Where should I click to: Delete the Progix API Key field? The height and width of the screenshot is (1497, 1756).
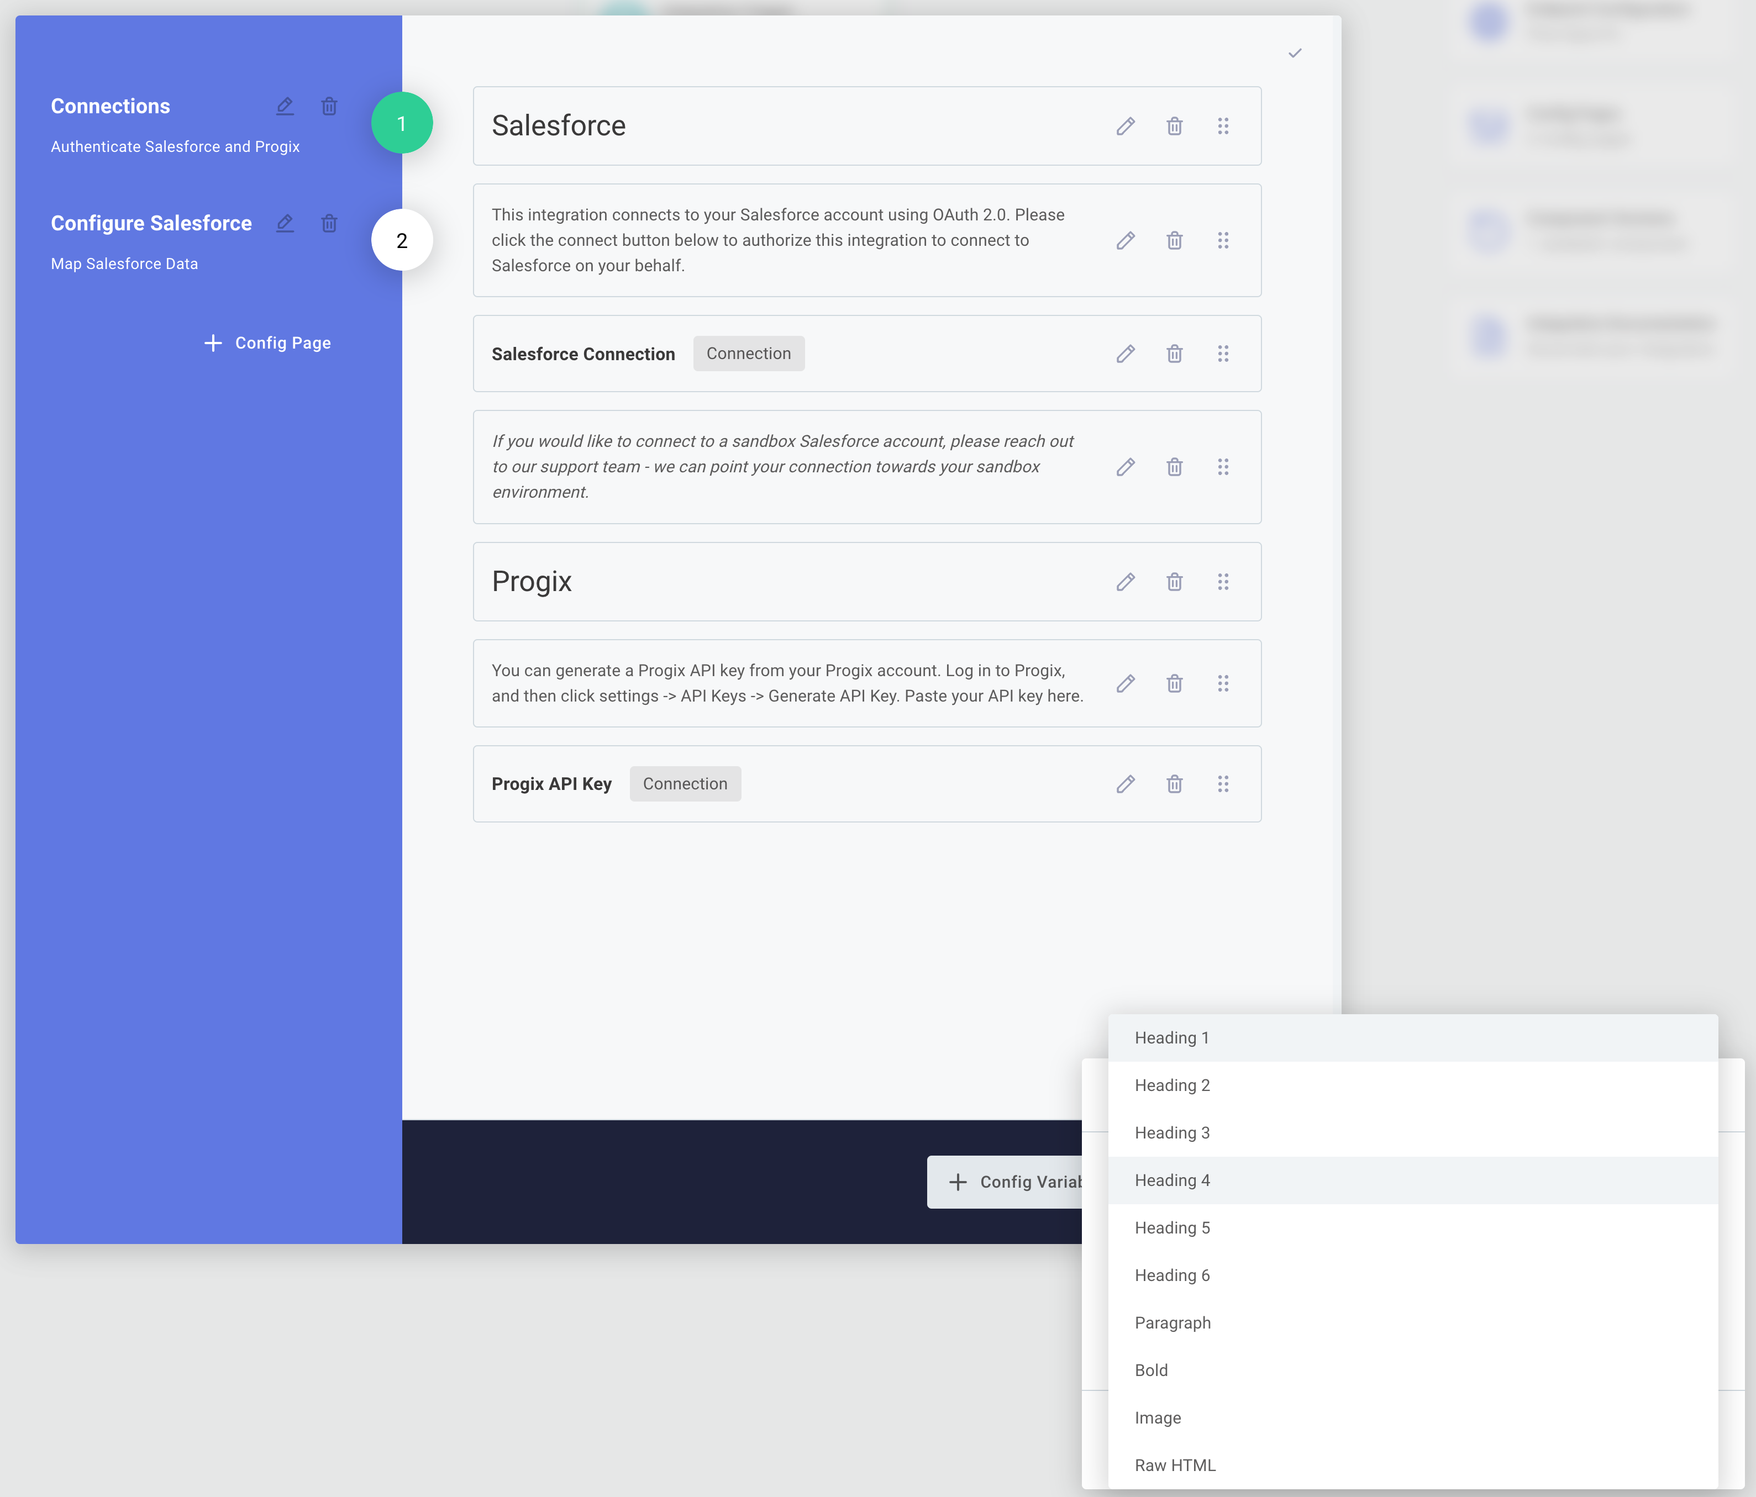coord(1174,784)
